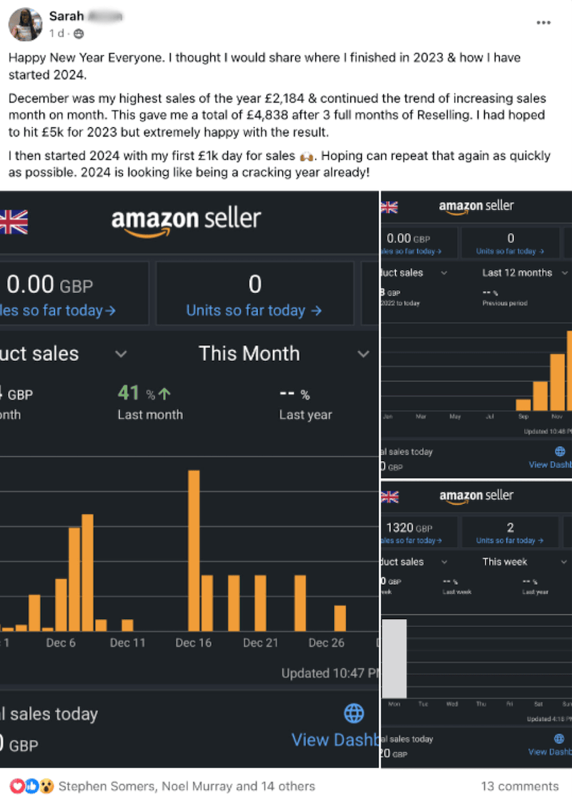Expand the Product sales chevron in the large screenshot
Viewport: 572px width, 797px height.
(121, 354)
